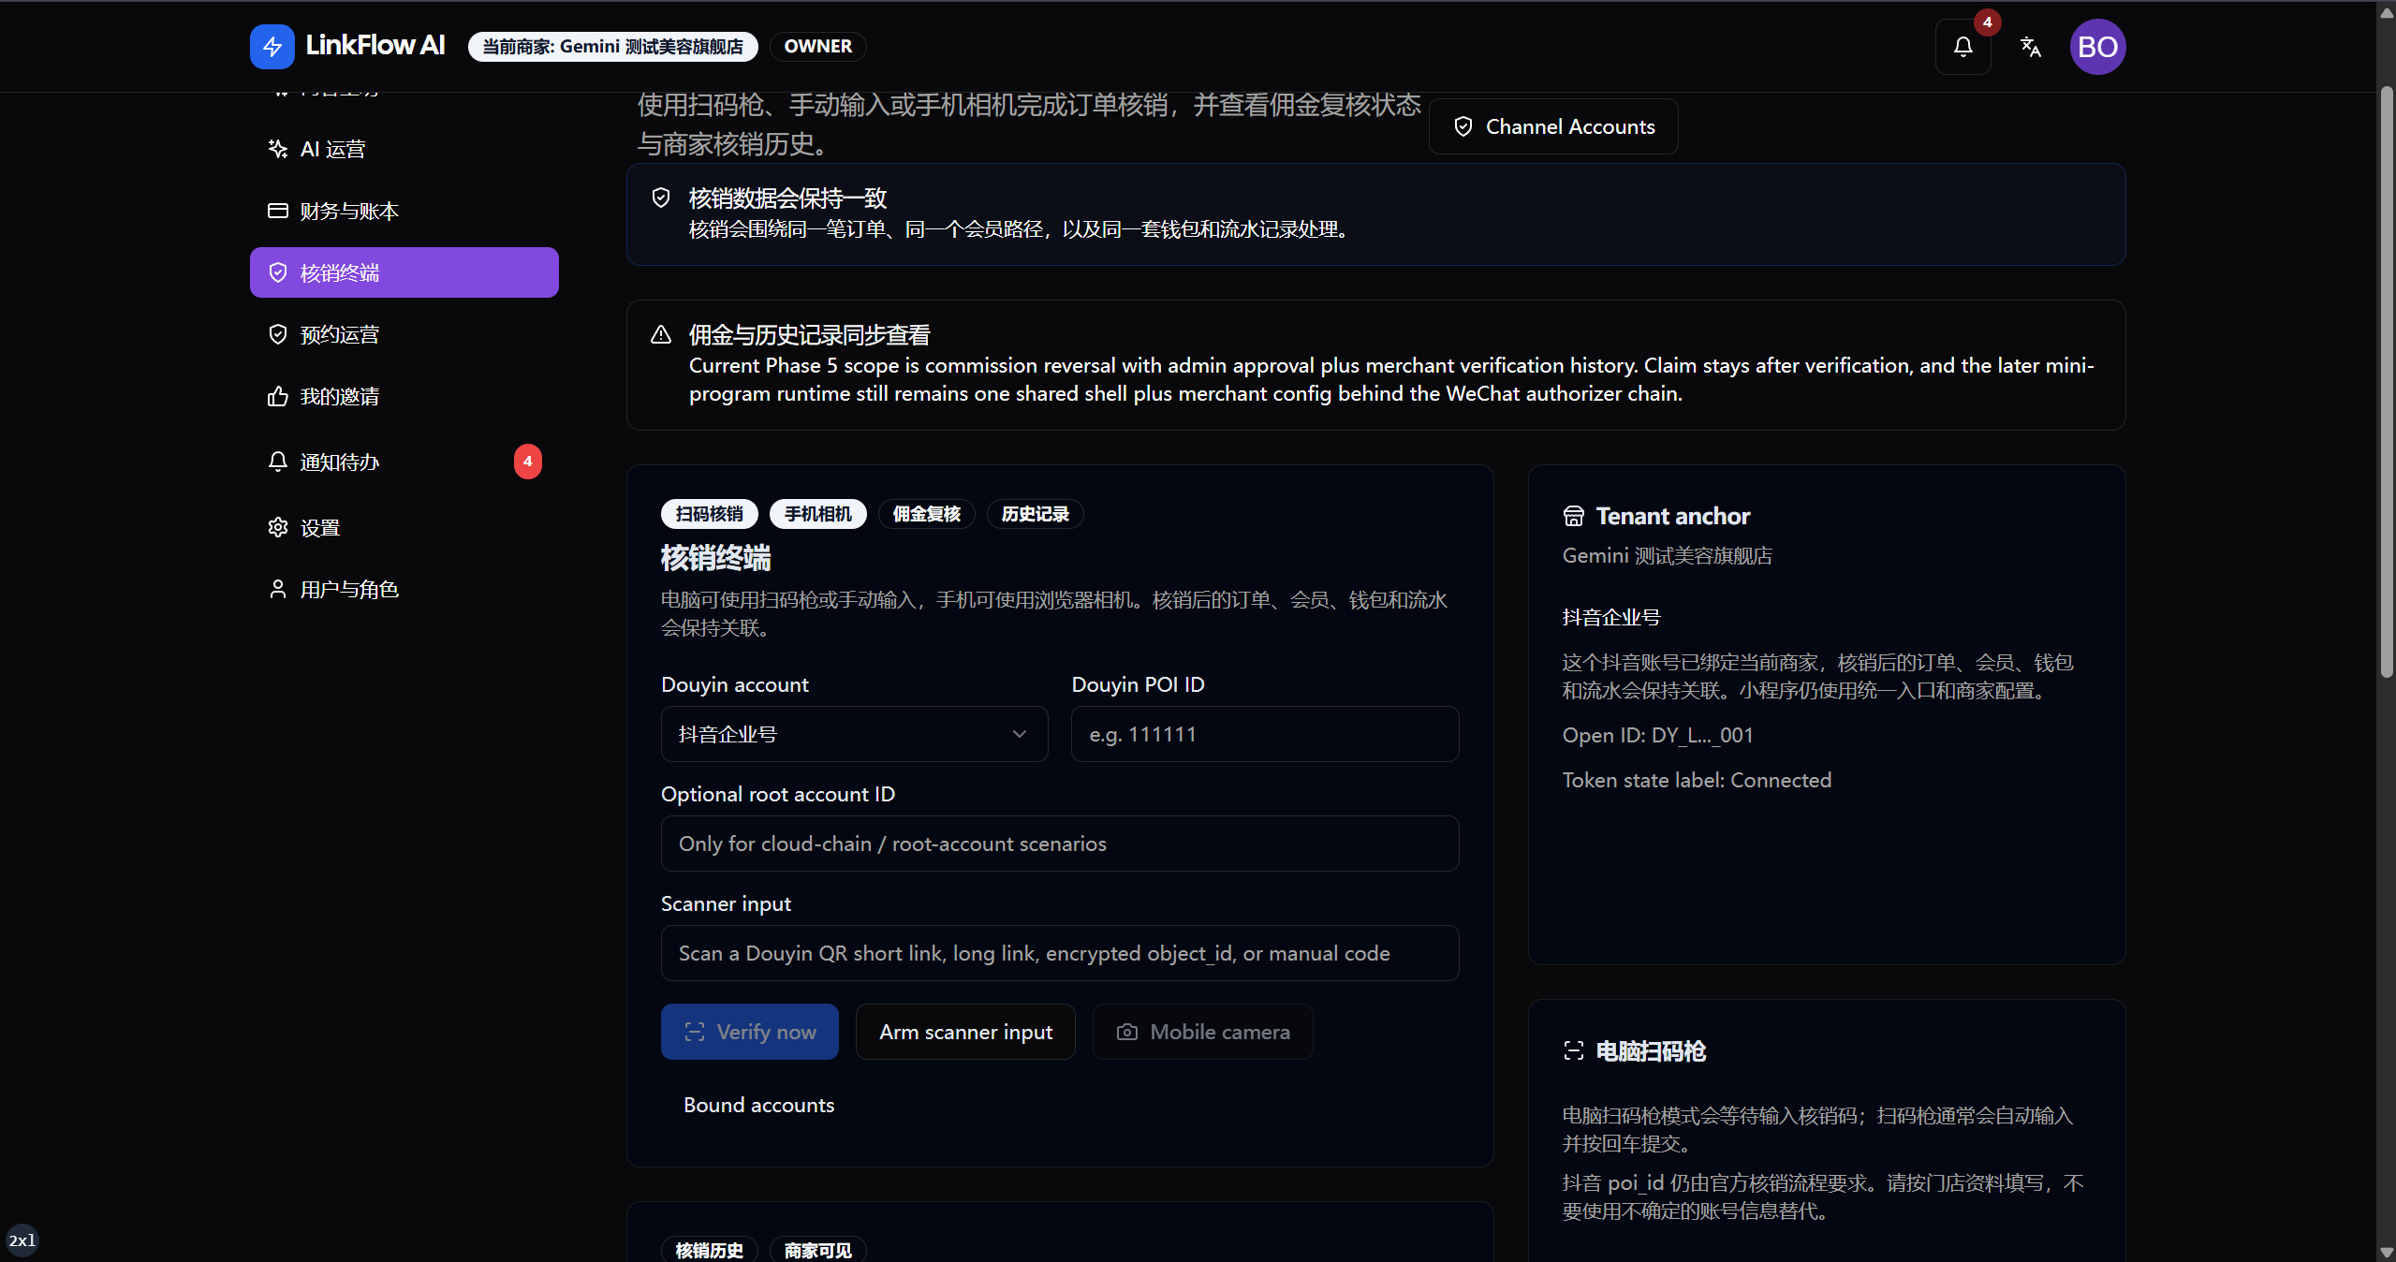This screenshot has height=1262, width=2396.
Task: Focus the Douyin POI ID field
Action: click(1265, 734)
